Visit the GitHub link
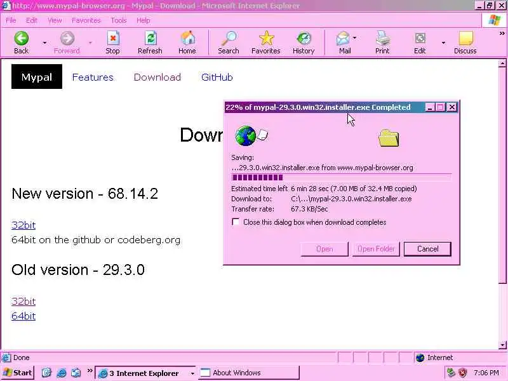Viewport: 508px width, 381px height. coord(217,77)
